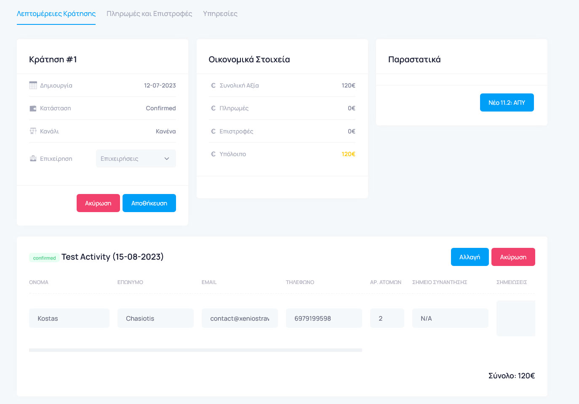Image resolution: width=579 pixels, height=404 pixels.
Task: Click red Ακύρωση next to Test Activity
Action: point(513,257)
